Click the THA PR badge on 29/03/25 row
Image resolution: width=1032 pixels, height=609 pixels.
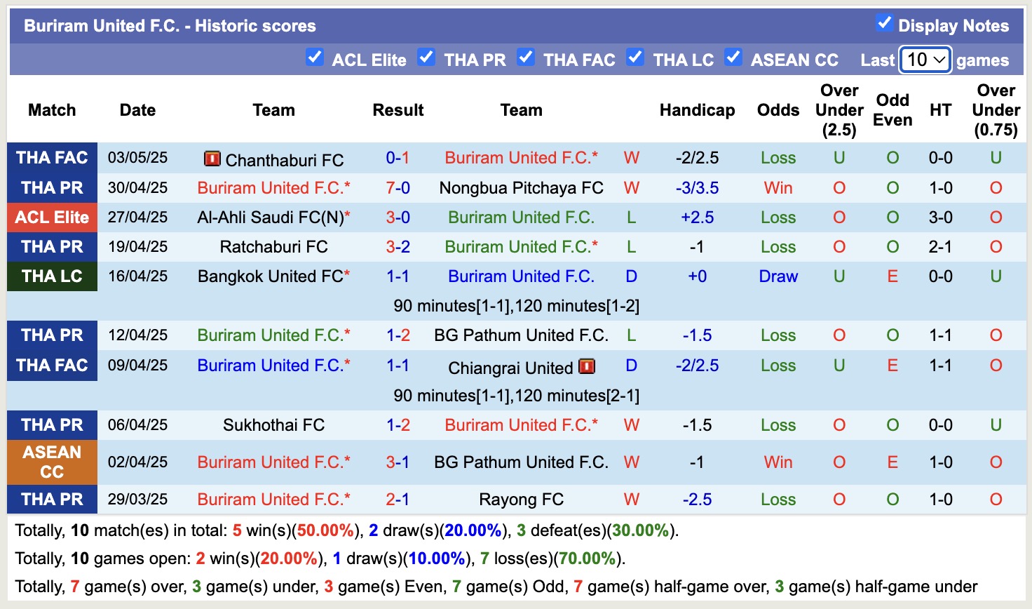[52, 500]
